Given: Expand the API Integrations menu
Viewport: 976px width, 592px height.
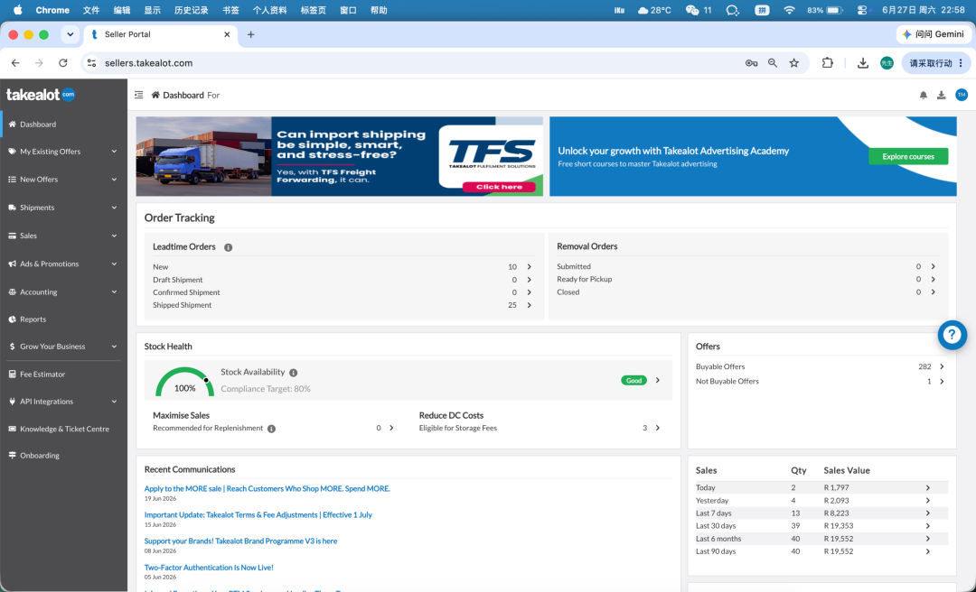Looking at the screenshot, I should (x=63, y=402).
